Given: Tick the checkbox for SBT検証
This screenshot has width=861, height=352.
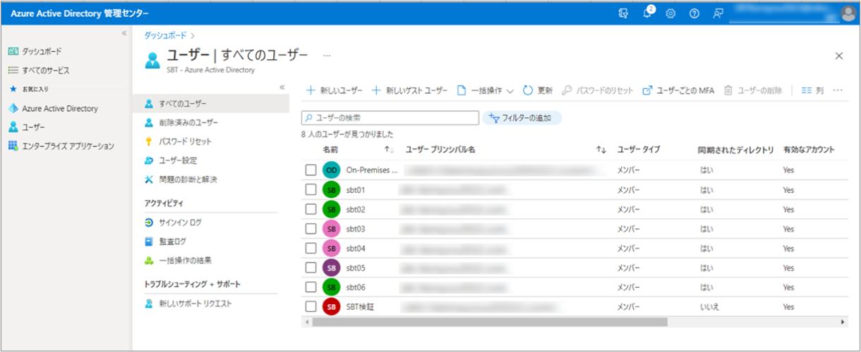Looking at the screenshot, I should pos(311,307).
